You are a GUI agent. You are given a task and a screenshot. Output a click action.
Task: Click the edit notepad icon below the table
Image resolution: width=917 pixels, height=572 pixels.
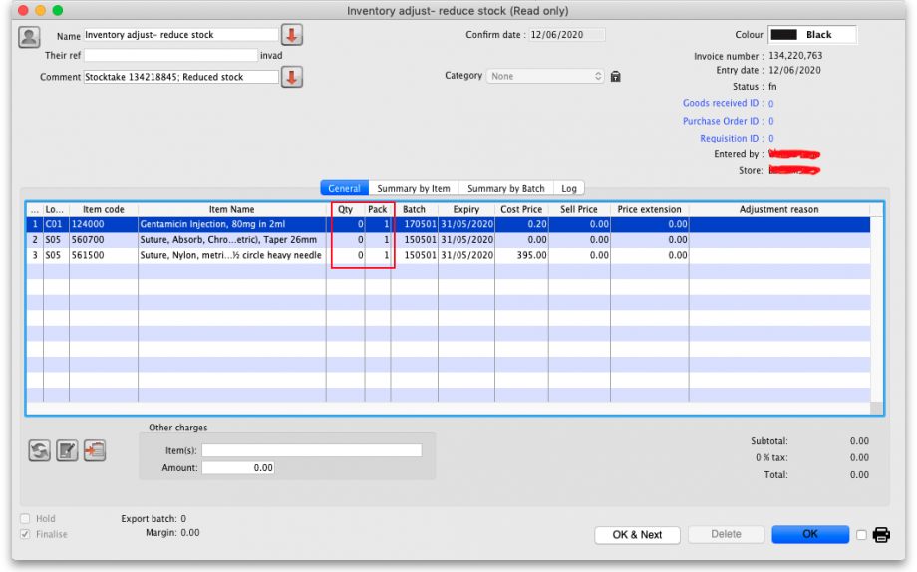(x=67, y=450)
